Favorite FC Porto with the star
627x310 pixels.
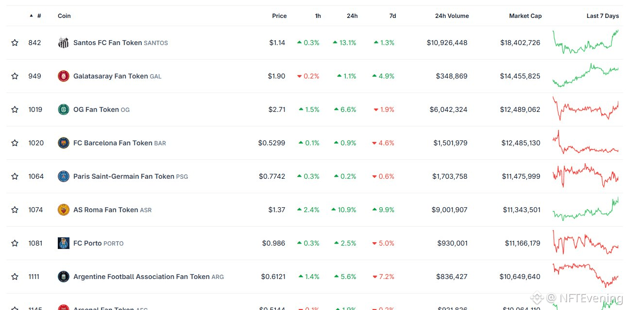(x=15, y=243)
